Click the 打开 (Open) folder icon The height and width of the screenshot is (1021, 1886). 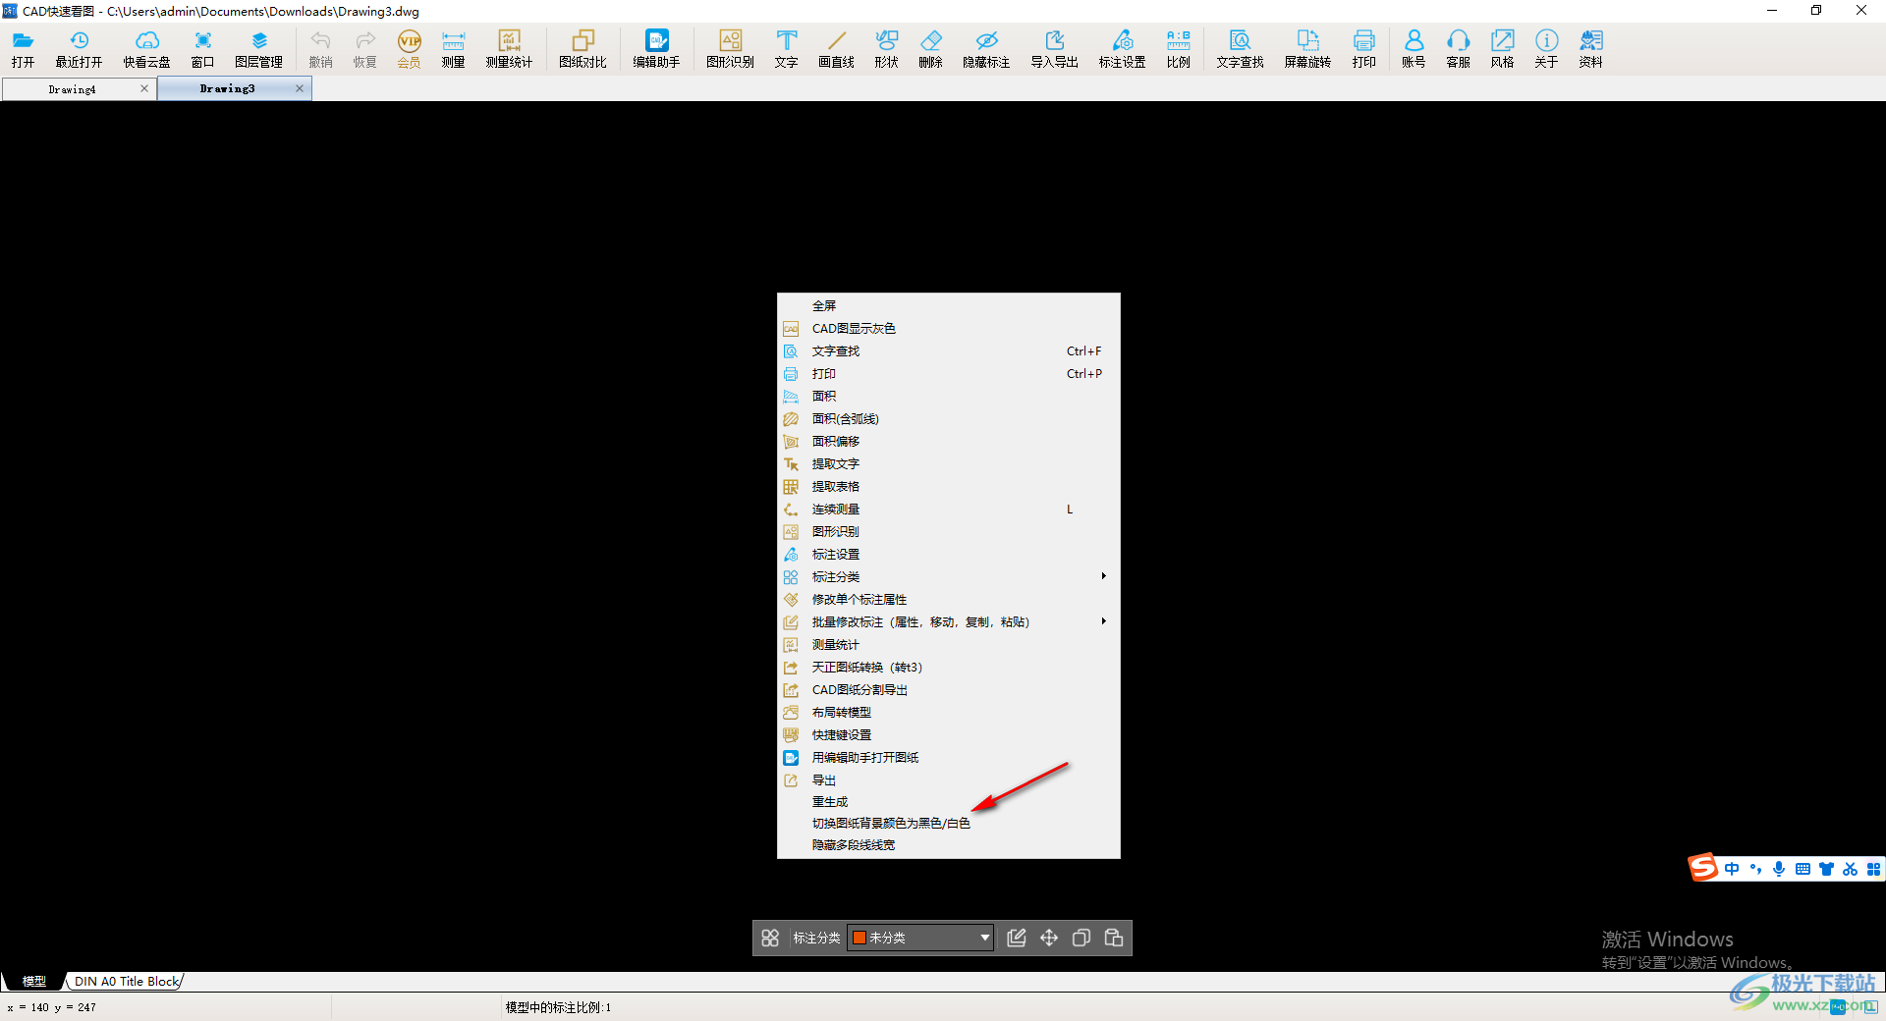[23, 48]
